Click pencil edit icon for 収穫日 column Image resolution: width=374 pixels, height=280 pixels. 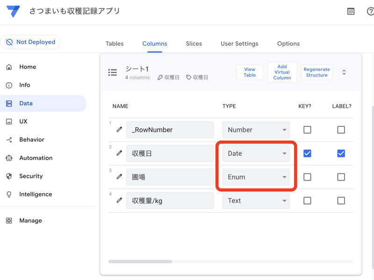(x=119, y=153)
